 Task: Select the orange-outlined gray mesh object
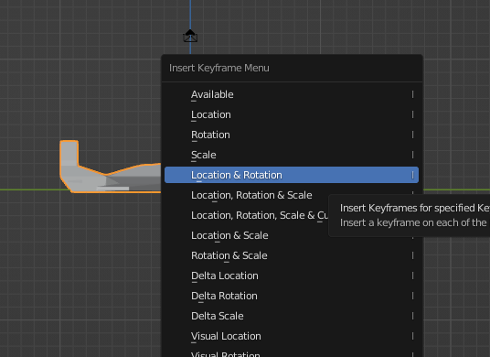point(110,167)
